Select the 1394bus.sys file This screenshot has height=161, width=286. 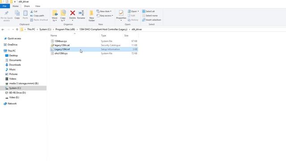(x=61, y=41)
